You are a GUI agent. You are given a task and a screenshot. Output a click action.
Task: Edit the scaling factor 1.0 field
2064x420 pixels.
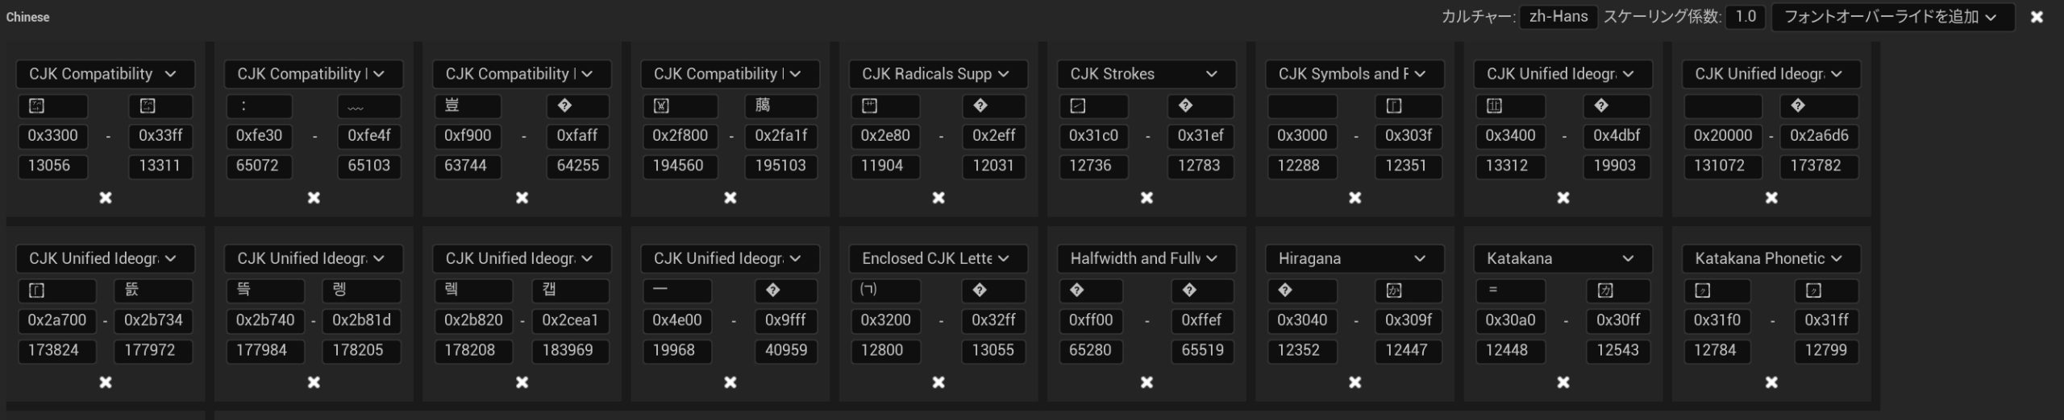pos(1745,17)
